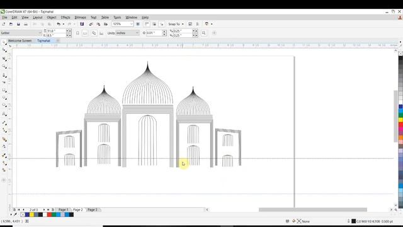Select the Polygon tool
Image resolution: width=403 pixels, height=227 pixels.
(x=4, y=105)
